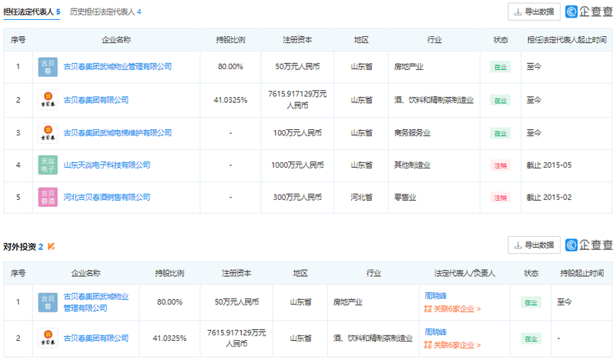Screen dimensions: 616x360
Task: Open 山东天尧电子科技有限公司 link
Action: 107,165
